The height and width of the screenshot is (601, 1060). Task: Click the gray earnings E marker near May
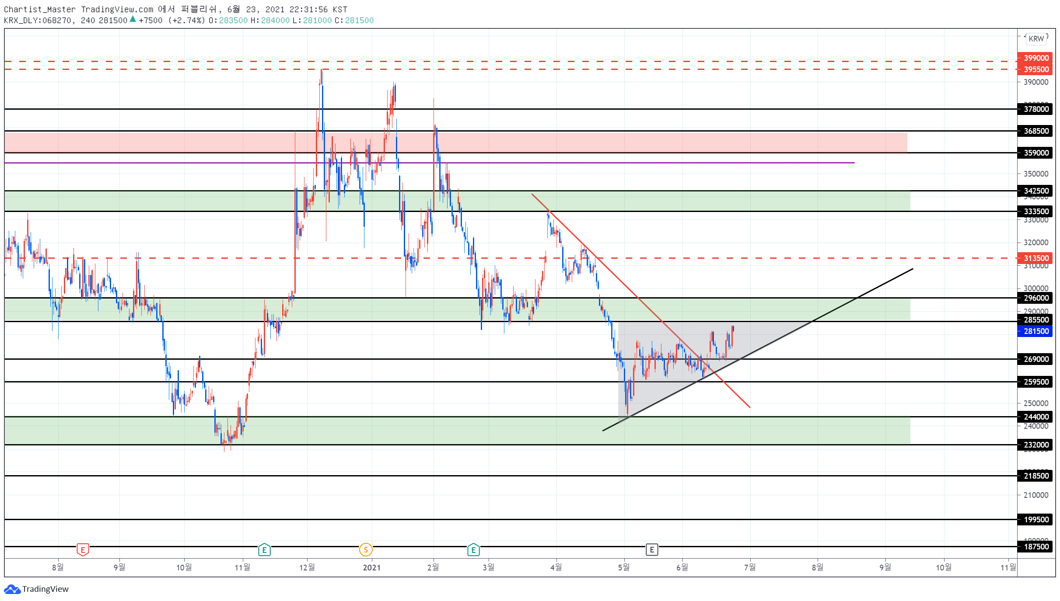tap(652, 549)
